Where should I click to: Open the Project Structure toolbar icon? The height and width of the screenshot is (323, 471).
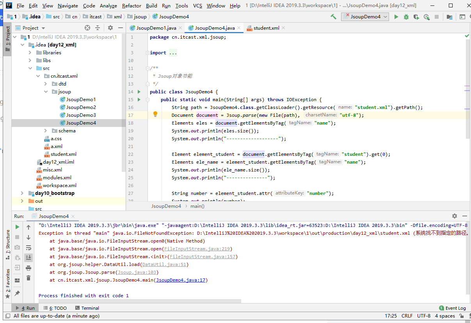[x=450, y=17]
